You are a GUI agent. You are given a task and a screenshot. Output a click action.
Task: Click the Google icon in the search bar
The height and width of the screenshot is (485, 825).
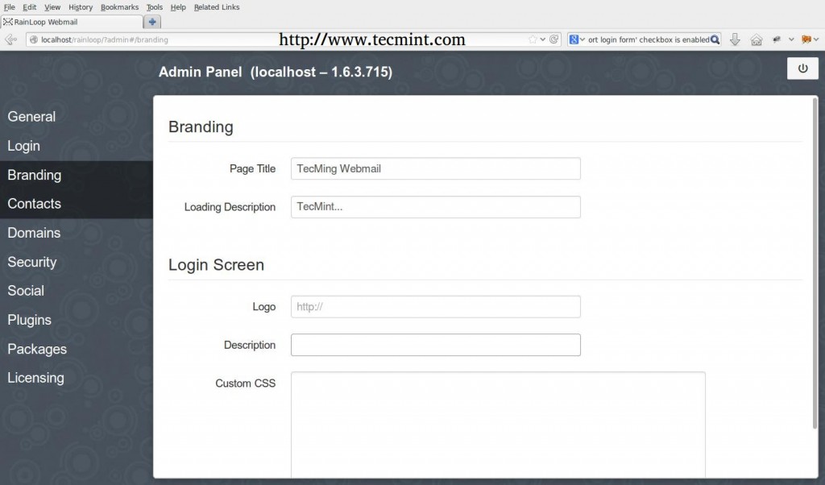(574, 38)
